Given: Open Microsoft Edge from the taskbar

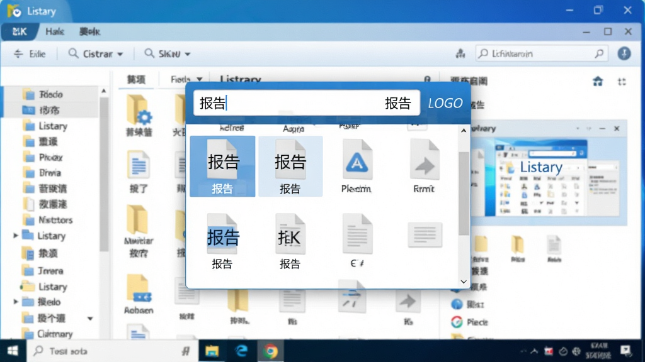Looking at the screenshot, I should coord(241,351).
